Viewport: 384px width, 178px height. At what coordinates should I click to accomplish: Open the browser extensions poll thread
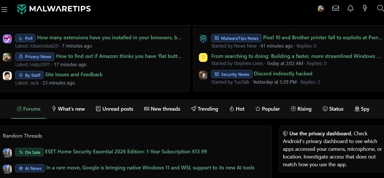click(x=109, y=38)
